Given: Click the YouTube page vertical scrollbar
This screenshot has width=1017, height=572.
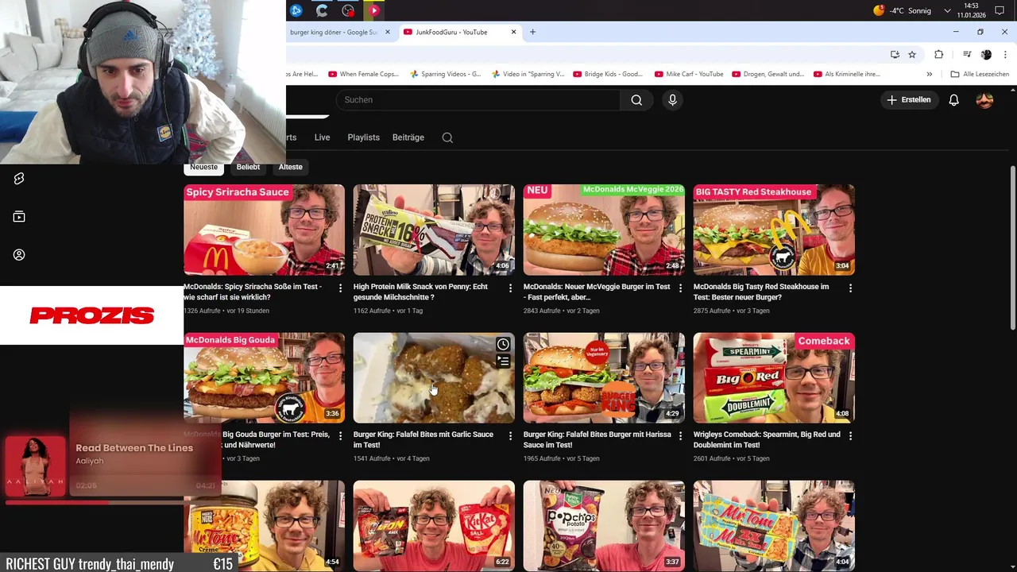Looking at the screenshot, I should tap(1012, 248).
